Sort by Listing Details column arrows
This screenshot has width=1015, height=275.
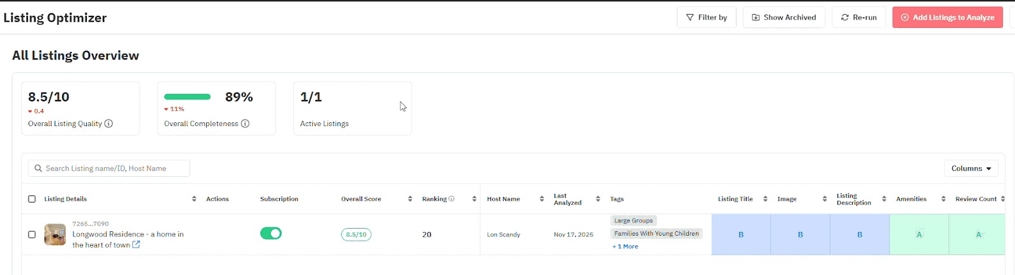194,199
